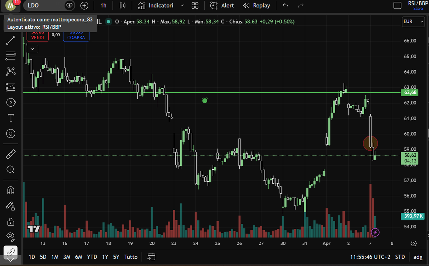Select the geometric shapes brush tool

(x=11, y=103)
